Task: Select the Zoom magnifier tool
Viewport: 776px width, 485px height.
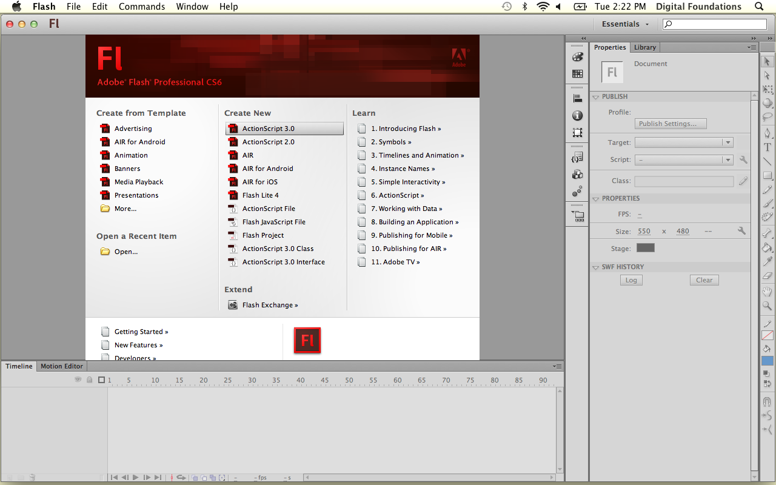Action: click(x=768, y=306)
